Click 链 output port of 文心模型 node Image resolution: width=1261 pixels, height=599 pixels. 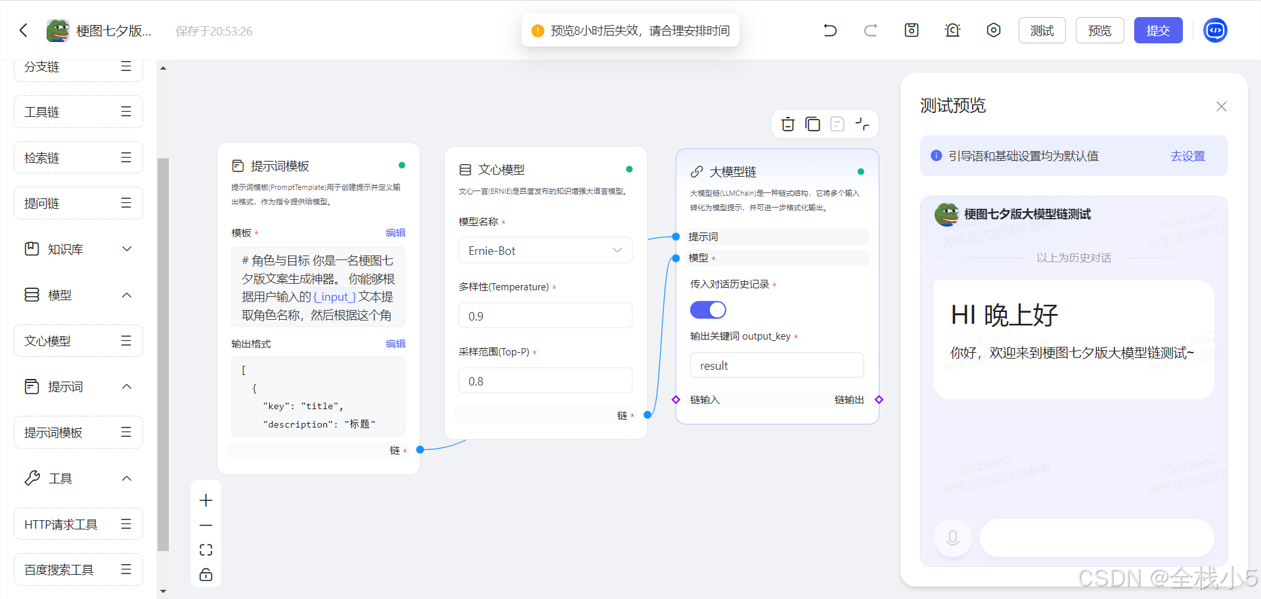648,414
